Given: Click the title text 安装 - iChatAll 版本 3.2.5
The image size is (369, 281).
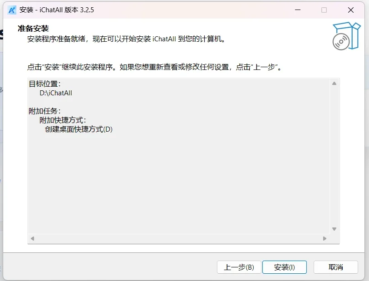Looking at the screenshot, I should pyautogui.click(x=56, y=10).
